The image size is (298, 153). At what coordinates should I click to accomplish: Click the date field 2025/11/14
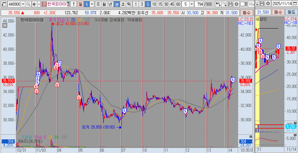pos(282,4)
